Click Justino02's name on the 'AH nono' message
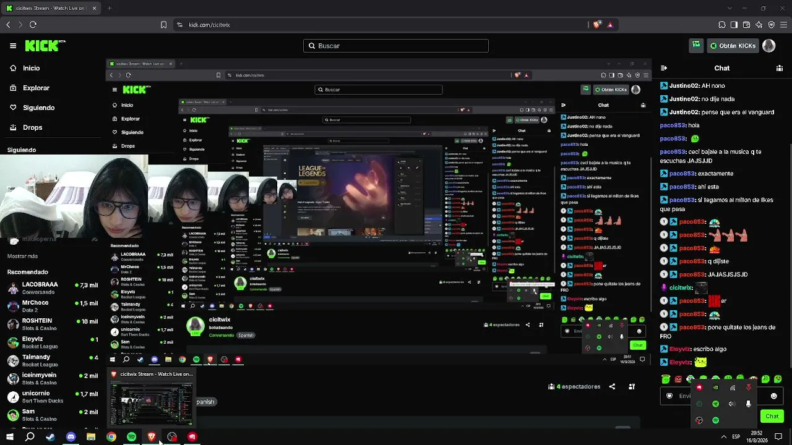792x445 pixels. point(684,85)
